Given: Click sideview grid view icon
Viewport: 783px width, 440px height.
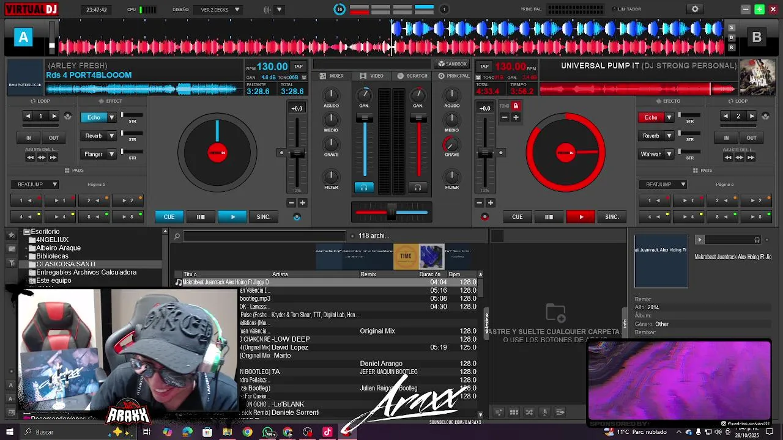Looking at the screenshot, I should tap(514, 412).
